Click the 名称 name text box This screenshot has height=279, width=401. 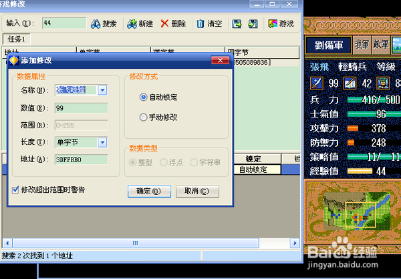click(x=76, y=90)
